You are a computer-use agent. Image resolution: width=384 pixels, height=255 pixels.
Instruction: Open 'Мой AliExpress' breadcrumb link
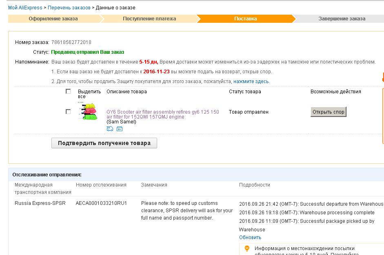[24, 8]
